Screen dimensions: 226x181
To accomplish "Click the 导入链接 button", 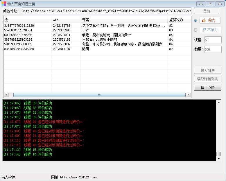I will pos(207,71).
